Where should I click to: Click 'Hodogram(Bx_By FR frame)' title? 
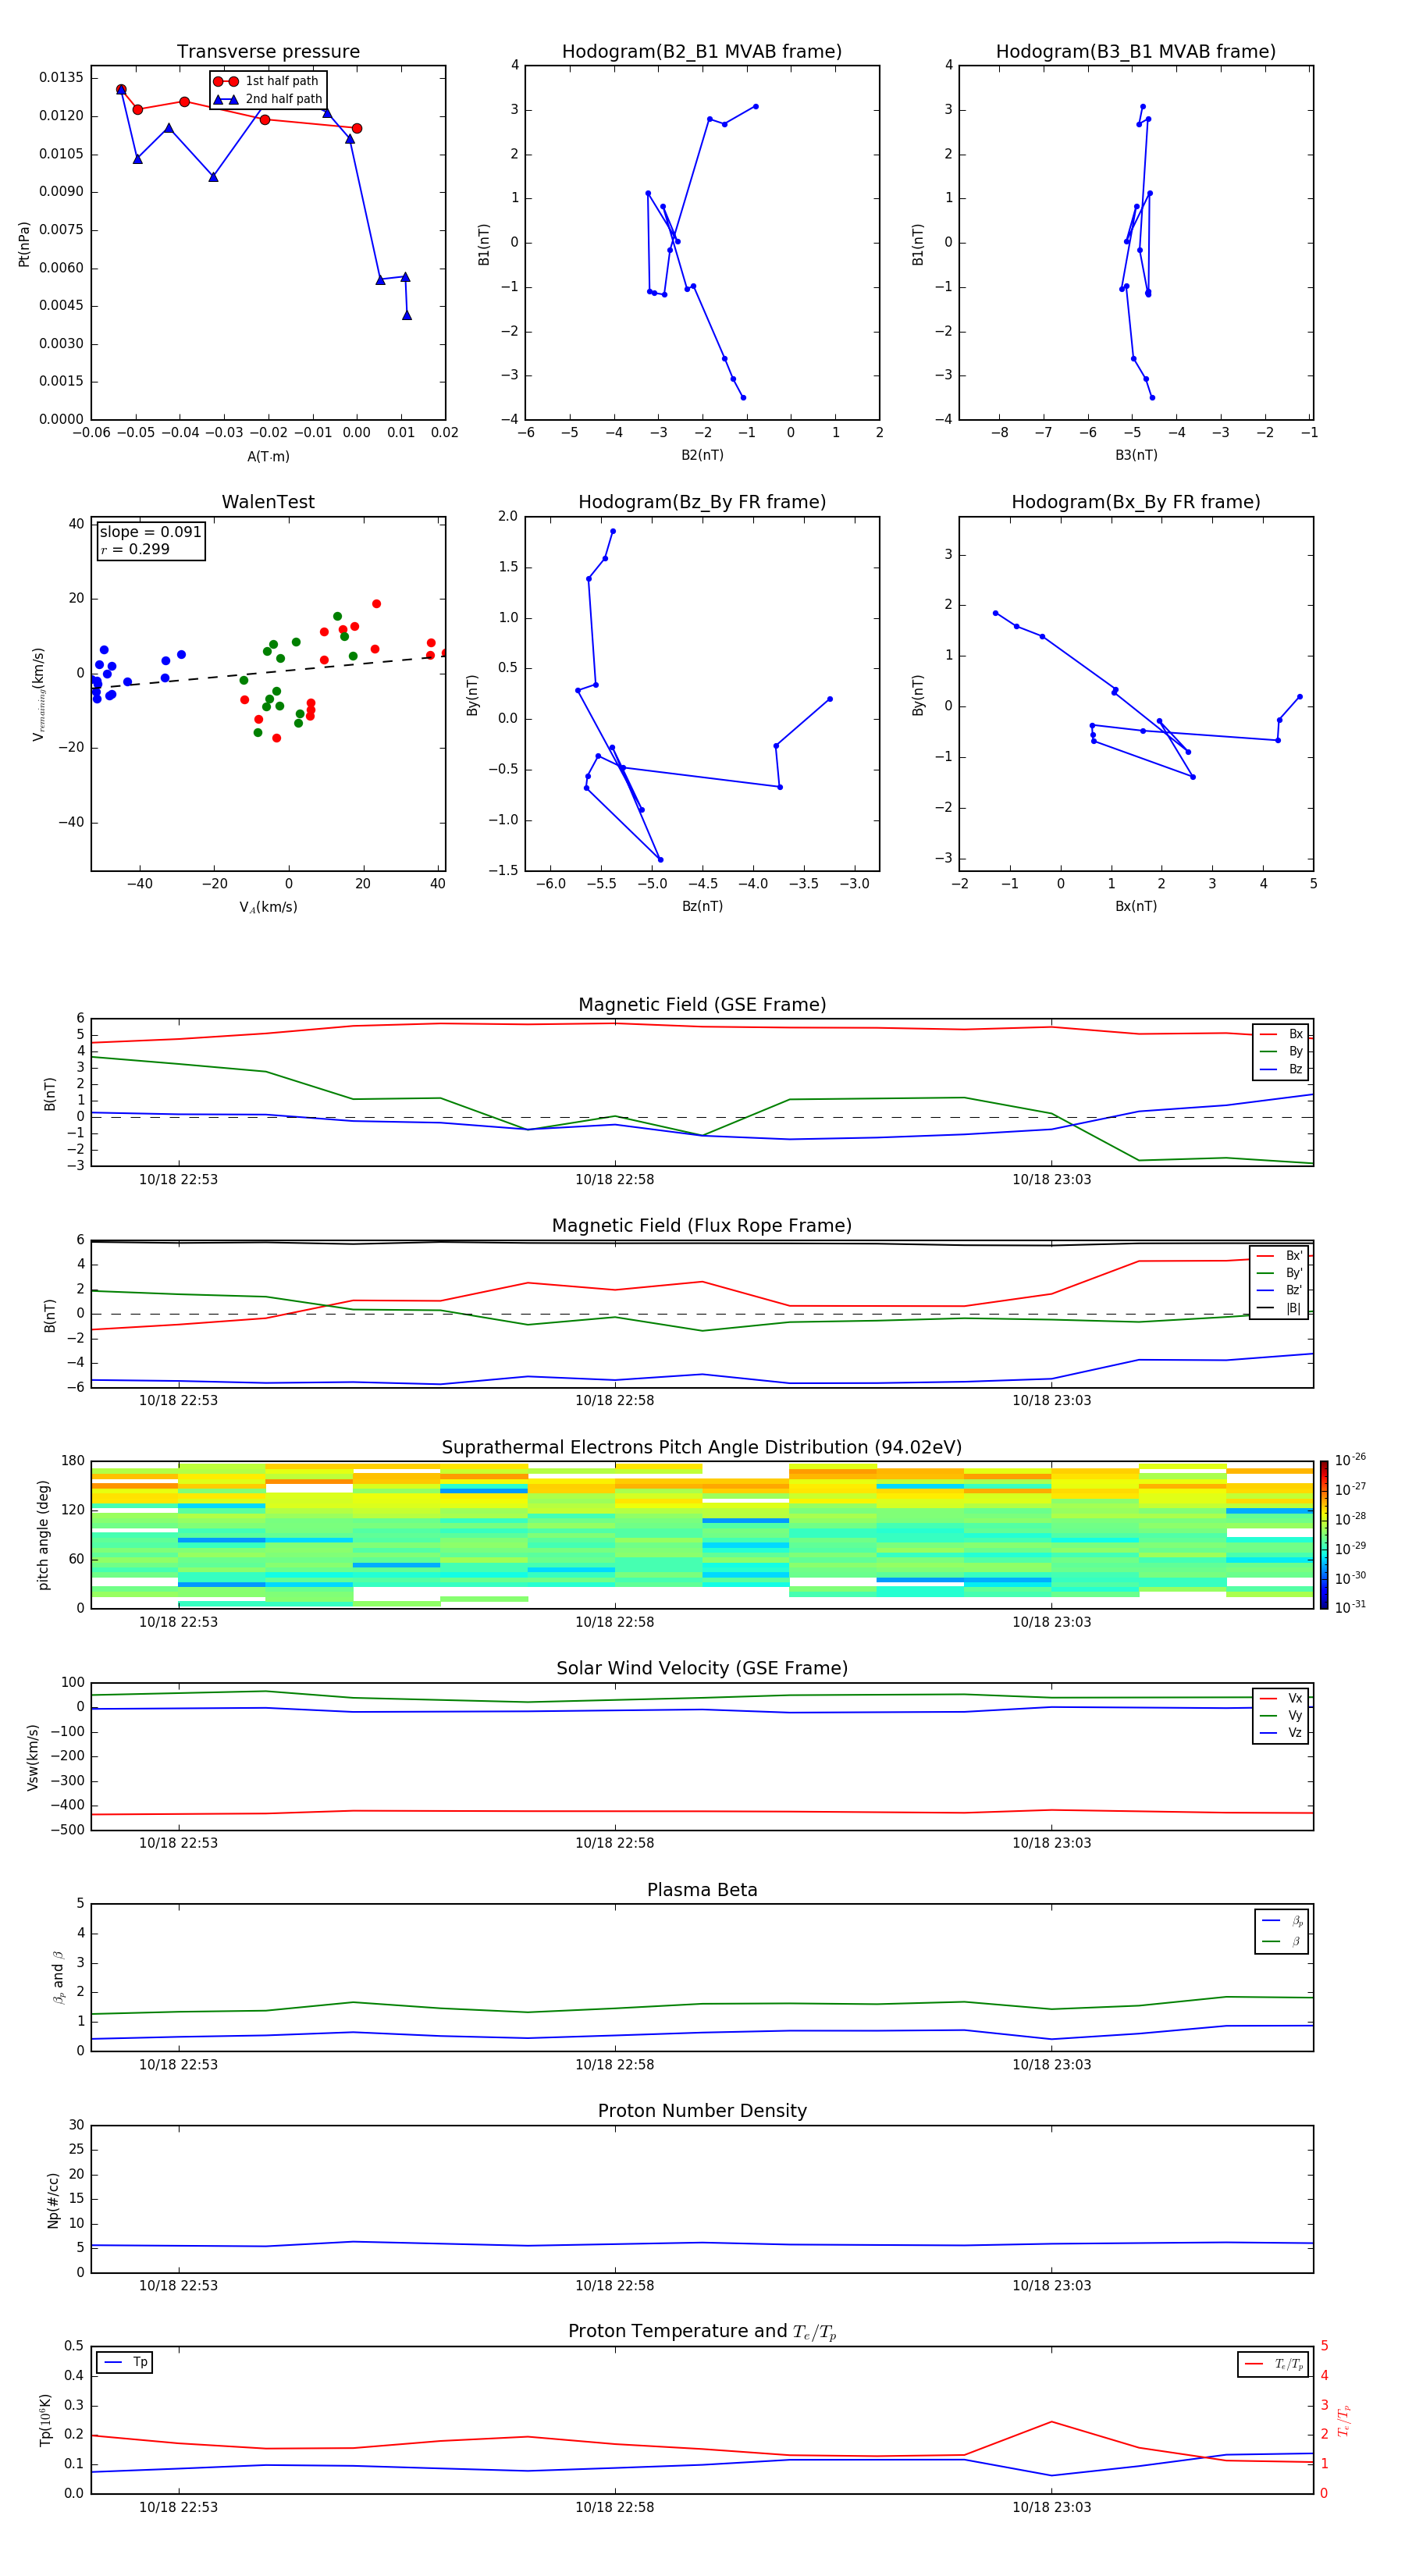[1136, 502]
